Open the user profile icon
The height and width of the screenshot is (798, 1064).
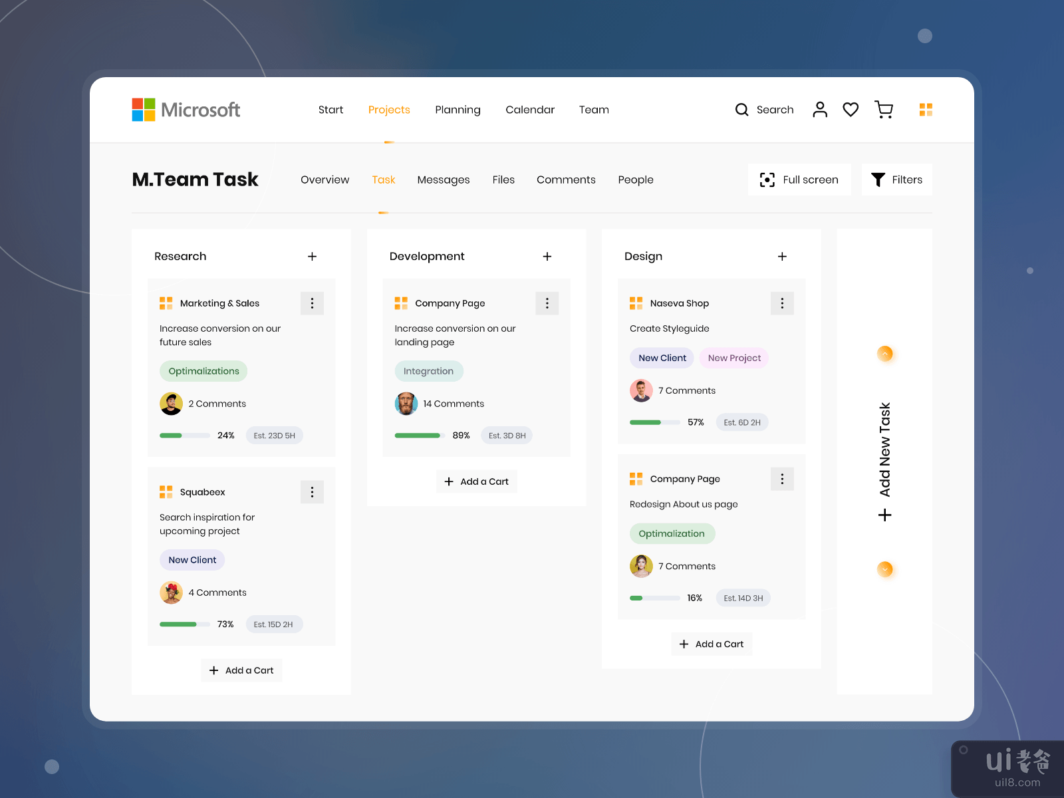tap(820, 110)
